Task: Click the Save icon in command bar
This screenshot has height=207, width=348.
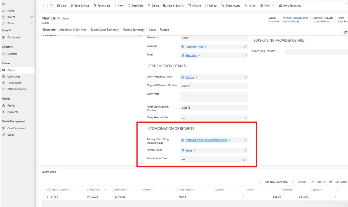Action: coord(58,6)
